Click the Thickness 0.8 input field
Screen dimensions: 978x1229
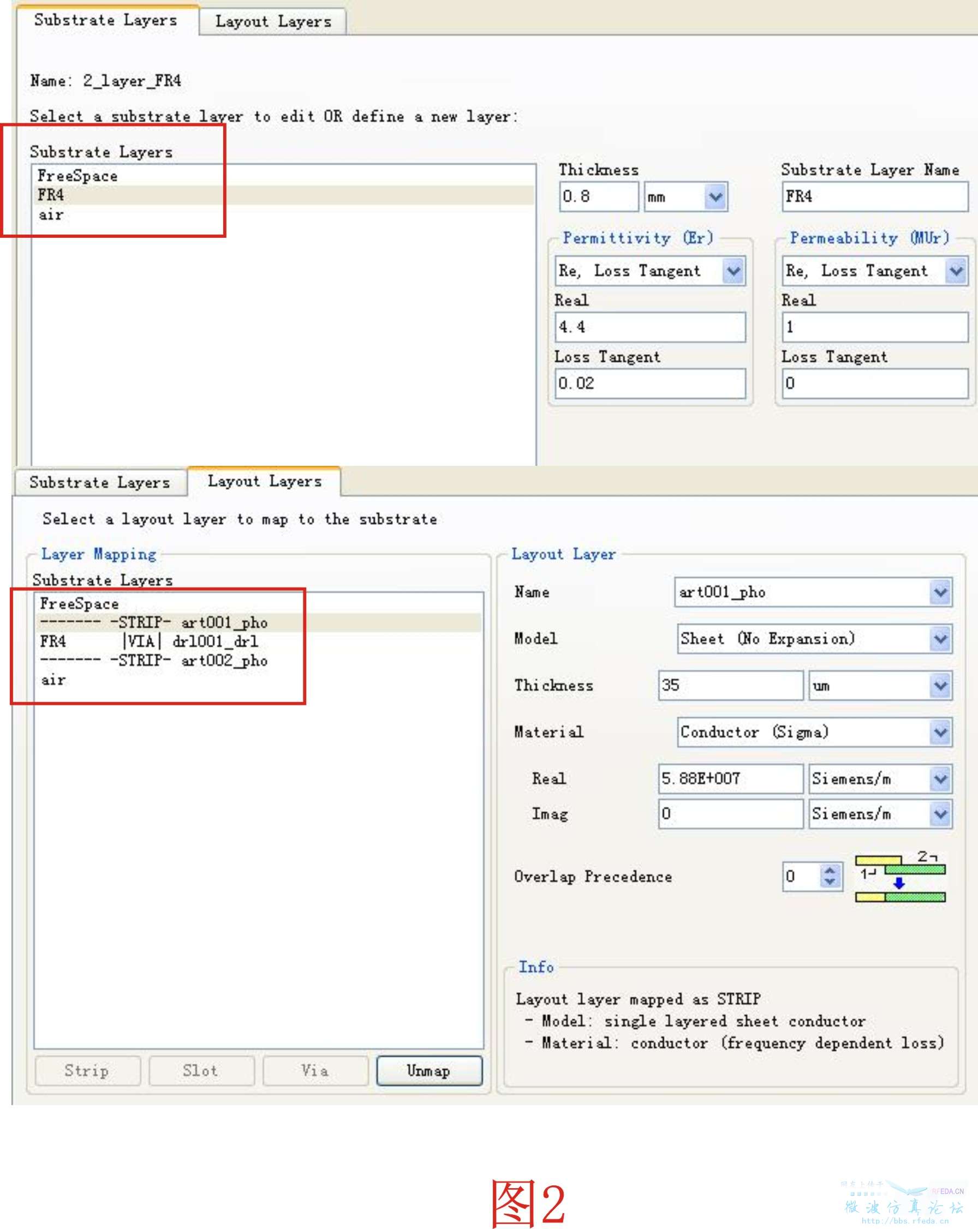(599, 197)
